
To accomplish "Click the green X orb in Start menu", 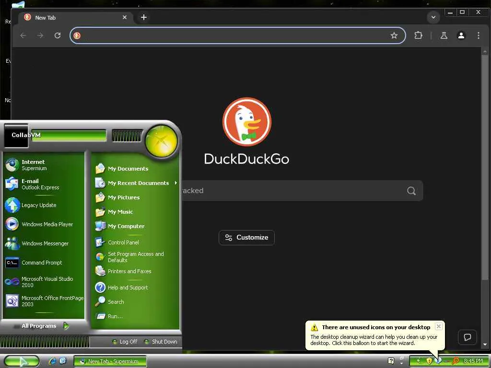I will [x=161, y=141].
